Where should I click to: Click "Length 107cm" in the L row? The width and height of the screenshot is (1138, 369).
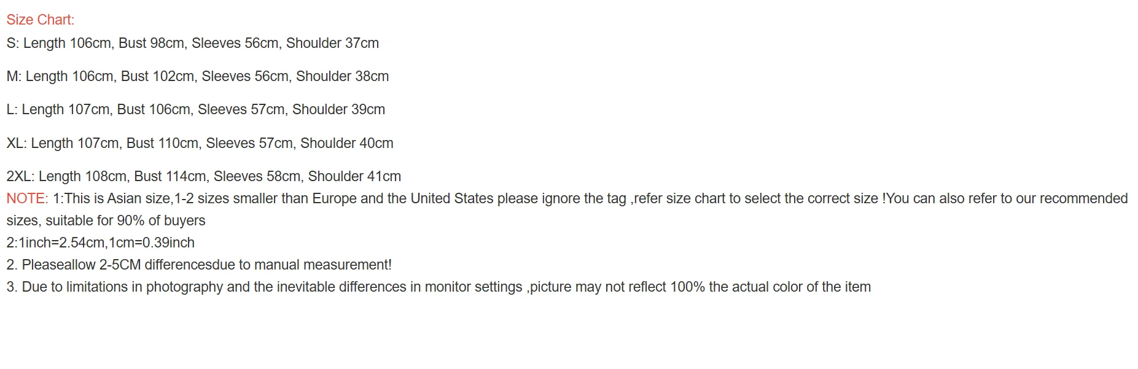(x=66, y=109)
